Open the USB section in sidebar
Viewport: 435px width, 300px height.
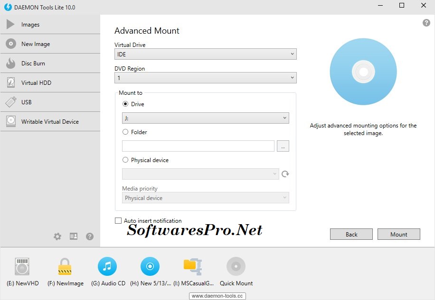[28, 102]
